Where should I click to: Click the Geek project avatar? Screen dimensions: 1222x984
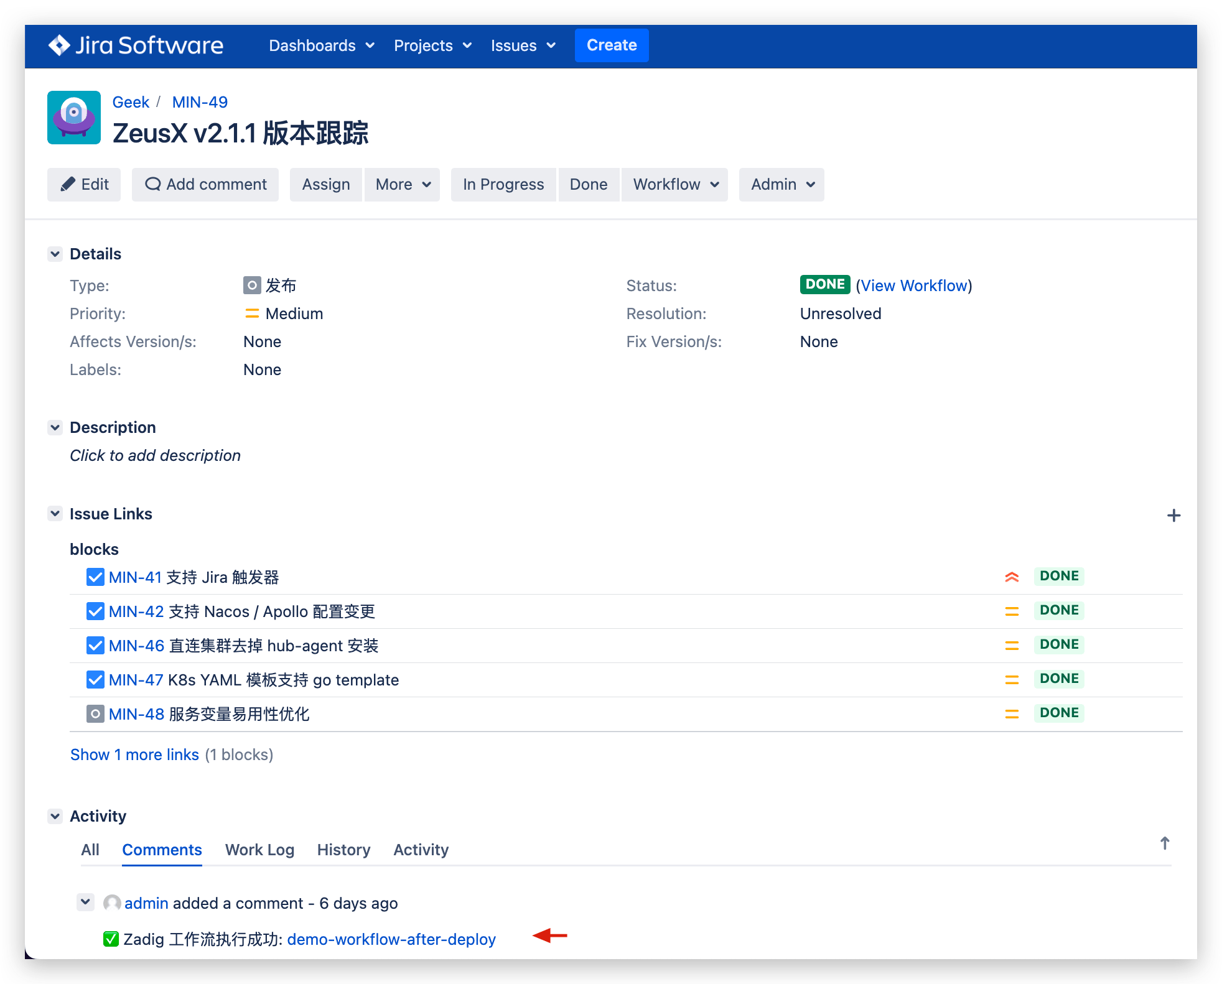pyautogui.click(x=73, y=118)
